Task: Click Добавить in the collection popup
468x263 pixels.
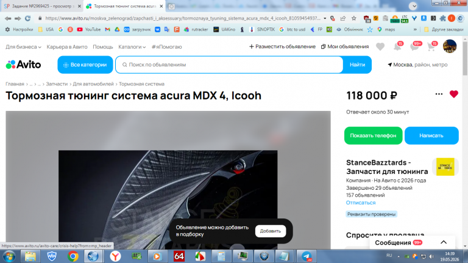Action: click(x=271, y=231)
